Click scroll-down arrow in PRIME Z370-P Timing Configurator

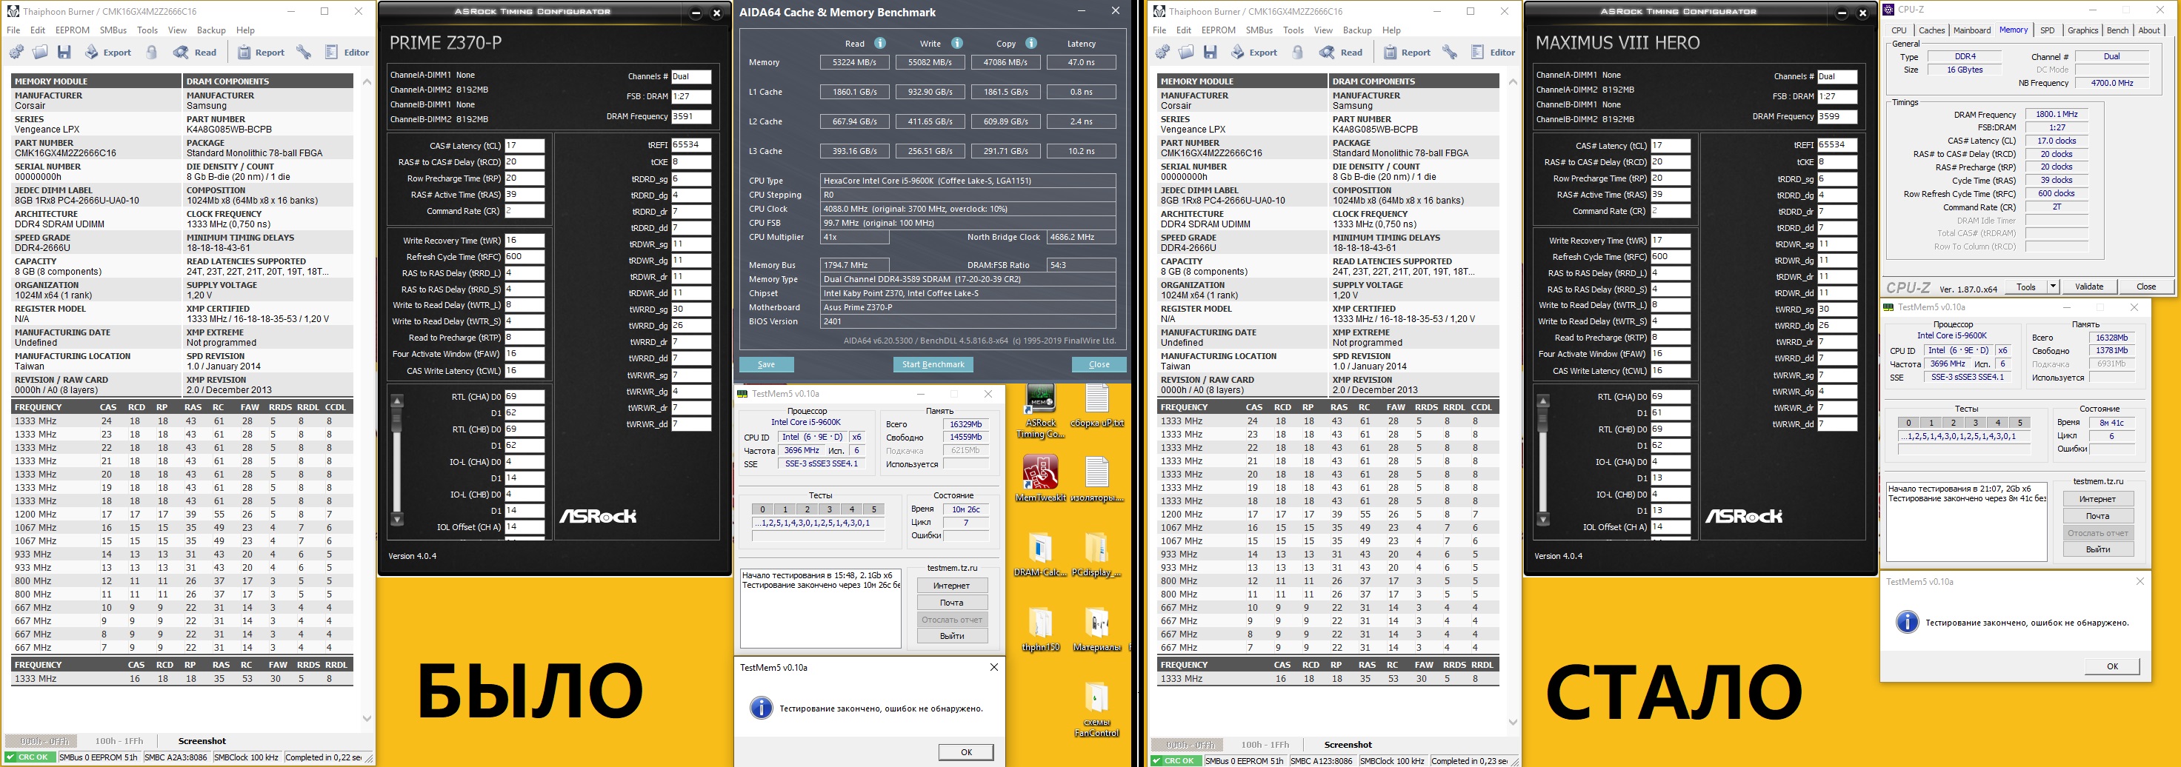point(397,520)
